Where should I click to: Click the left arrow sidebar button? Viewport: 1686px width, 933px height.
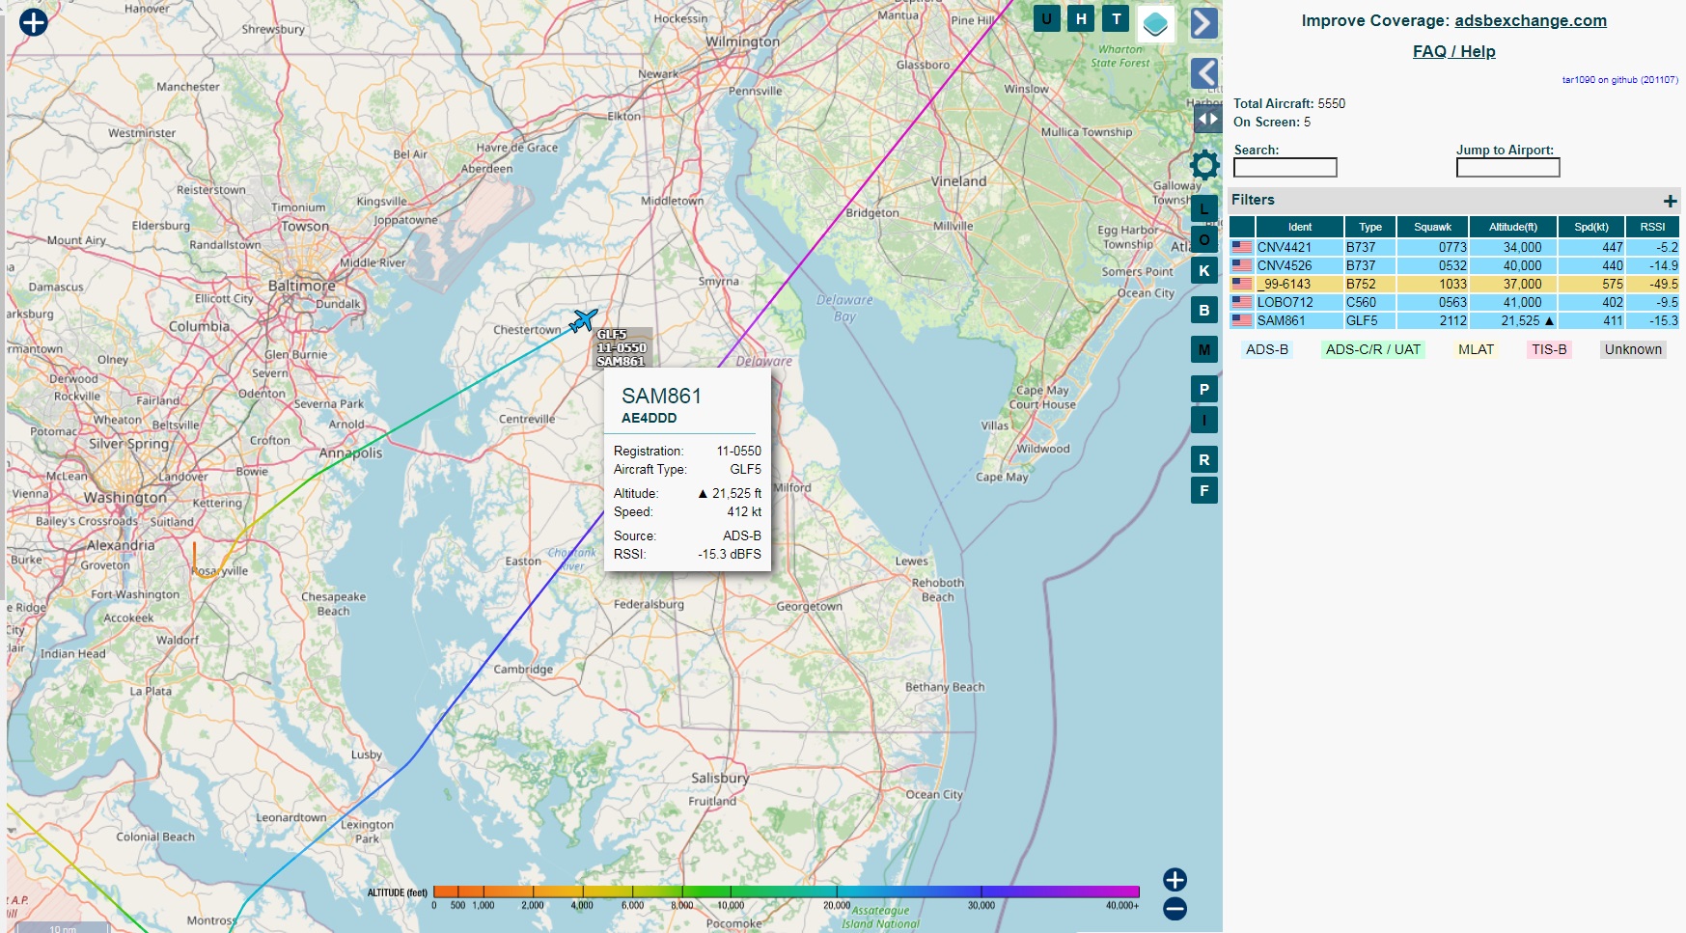tap(1203, 72)
